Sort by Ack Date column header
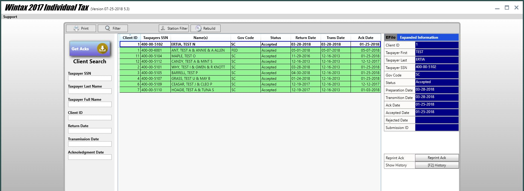The width and height of the screenshot is (524, 191). click(366, 38)
